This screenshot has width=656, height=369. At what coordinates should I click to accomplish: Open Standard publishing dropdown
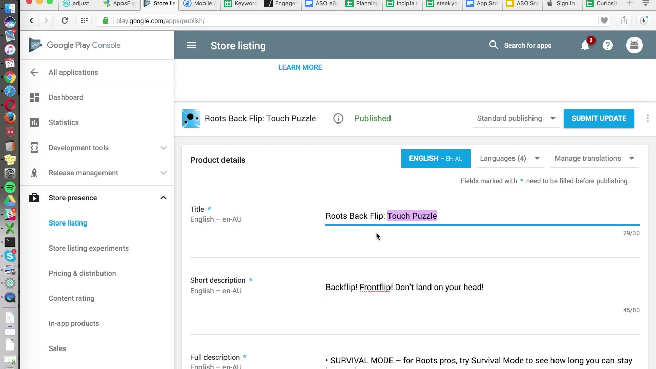[516, 118]
